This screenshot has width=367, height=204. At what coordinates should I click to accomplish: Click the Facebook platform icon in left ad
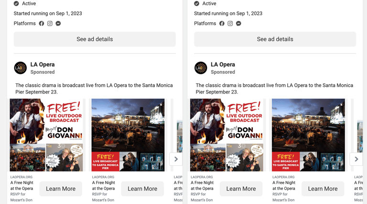pos(42,23)
